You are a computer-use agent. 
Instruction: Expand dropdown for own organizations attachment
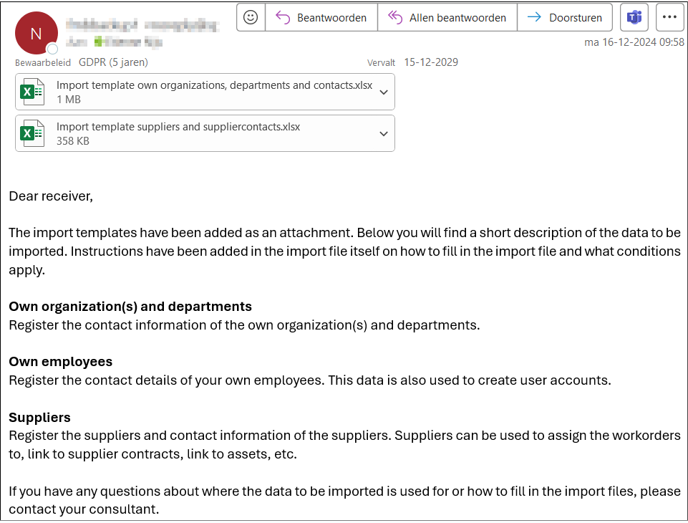tap(384, 92)
